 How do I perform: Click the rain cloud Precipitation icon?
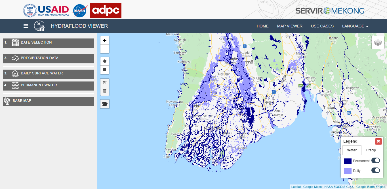point(15,58)
